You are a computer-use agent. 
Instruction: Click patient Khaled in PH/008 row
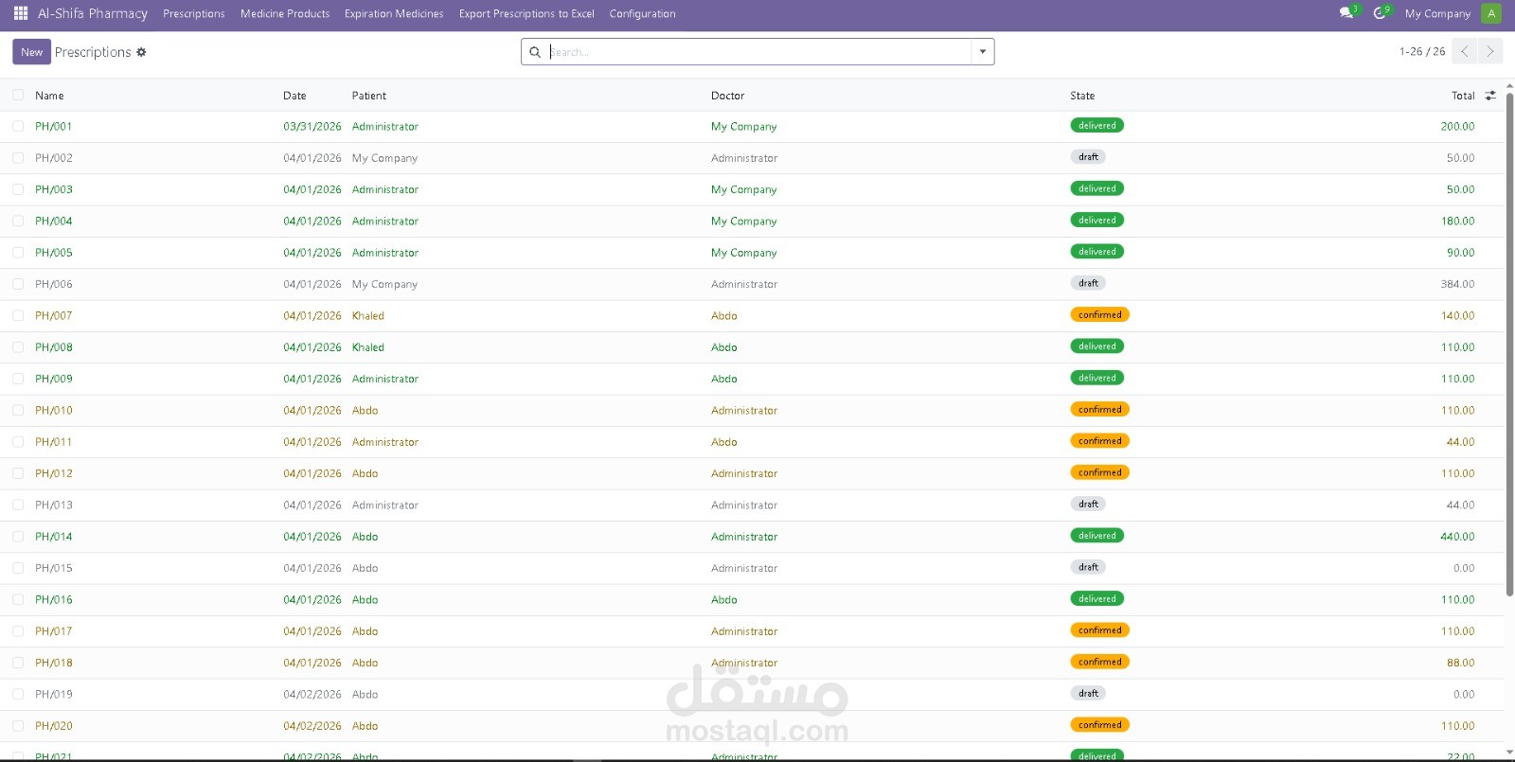pyautogui.click(x=368, y=347)
